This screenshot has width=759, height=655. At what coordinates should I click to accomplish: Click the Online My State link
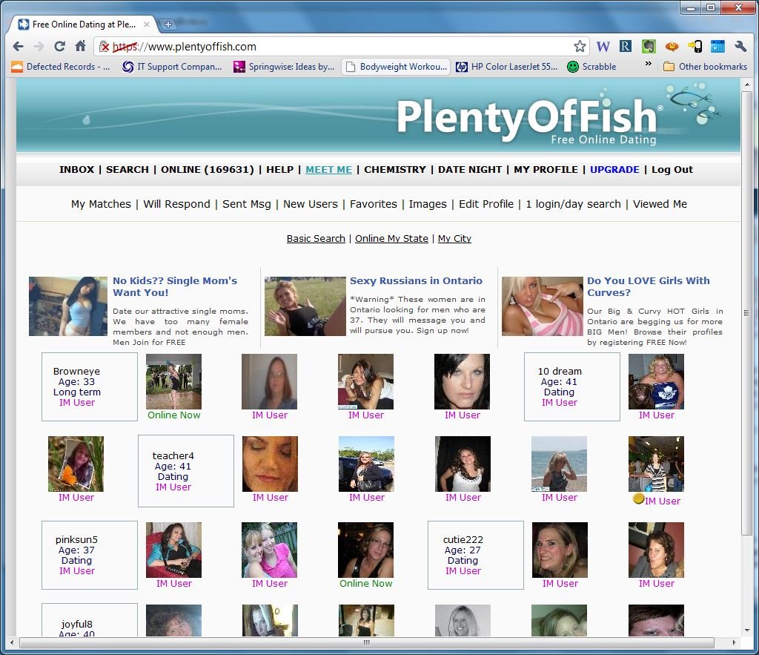(391, 238)
